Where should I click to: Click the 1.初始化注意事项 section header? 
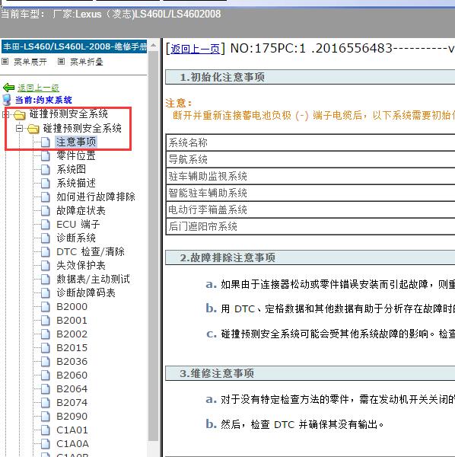coord(310,77)
